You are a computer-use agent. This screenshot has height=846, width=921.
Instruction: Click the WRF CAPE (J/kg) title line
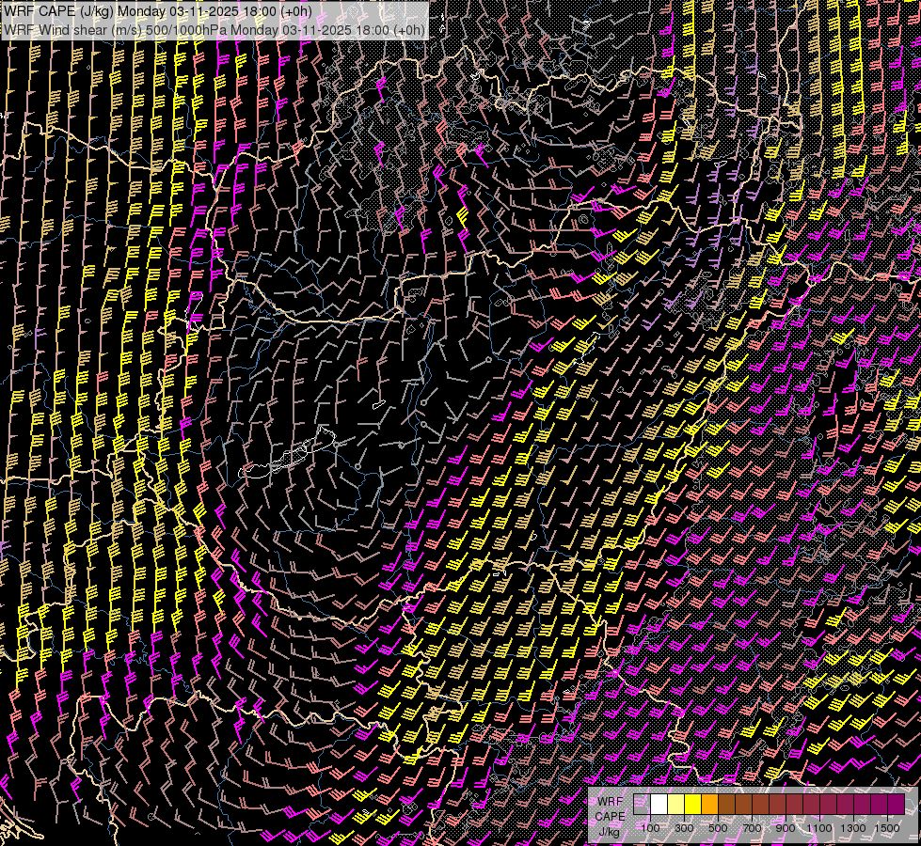158,11
